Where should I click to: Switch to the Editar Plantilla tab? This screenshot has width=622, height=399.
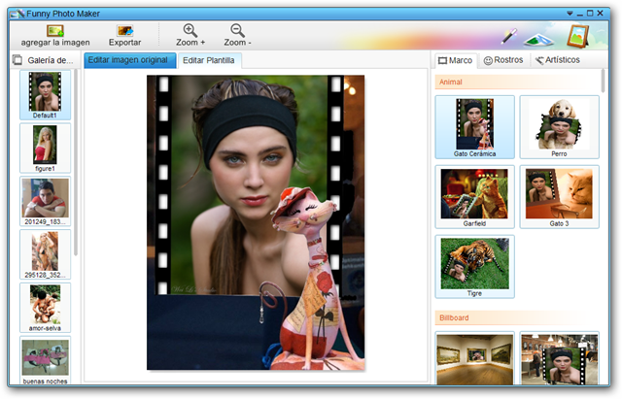(209, 60)
